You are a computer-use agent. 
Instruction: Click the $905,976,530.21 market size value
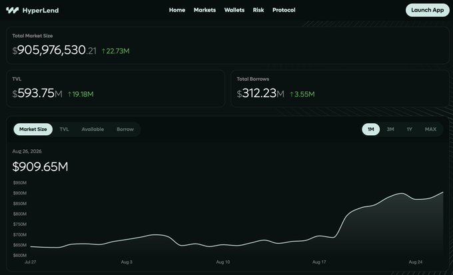(x=55, y=50)
